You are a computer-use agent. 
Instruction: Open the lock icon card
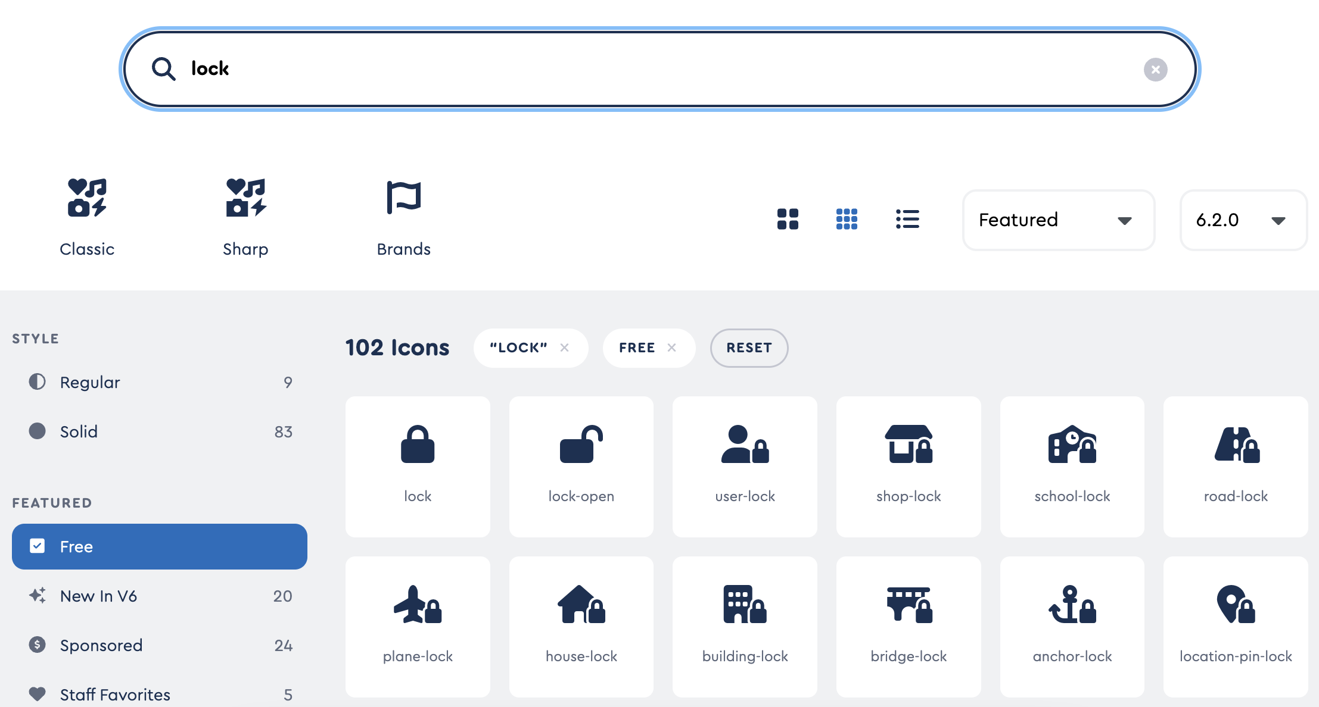pos(418,467)
